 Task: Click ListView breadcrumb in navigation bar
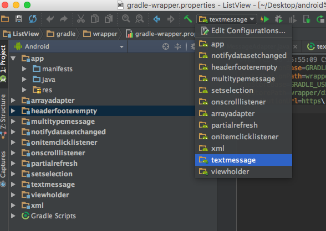pos(21,34)
